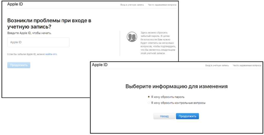Viewport: 264px width, 135px height.
Task: Open 'Часто задаваемые вопросы' in first window
Action: (x=162, y=5)
